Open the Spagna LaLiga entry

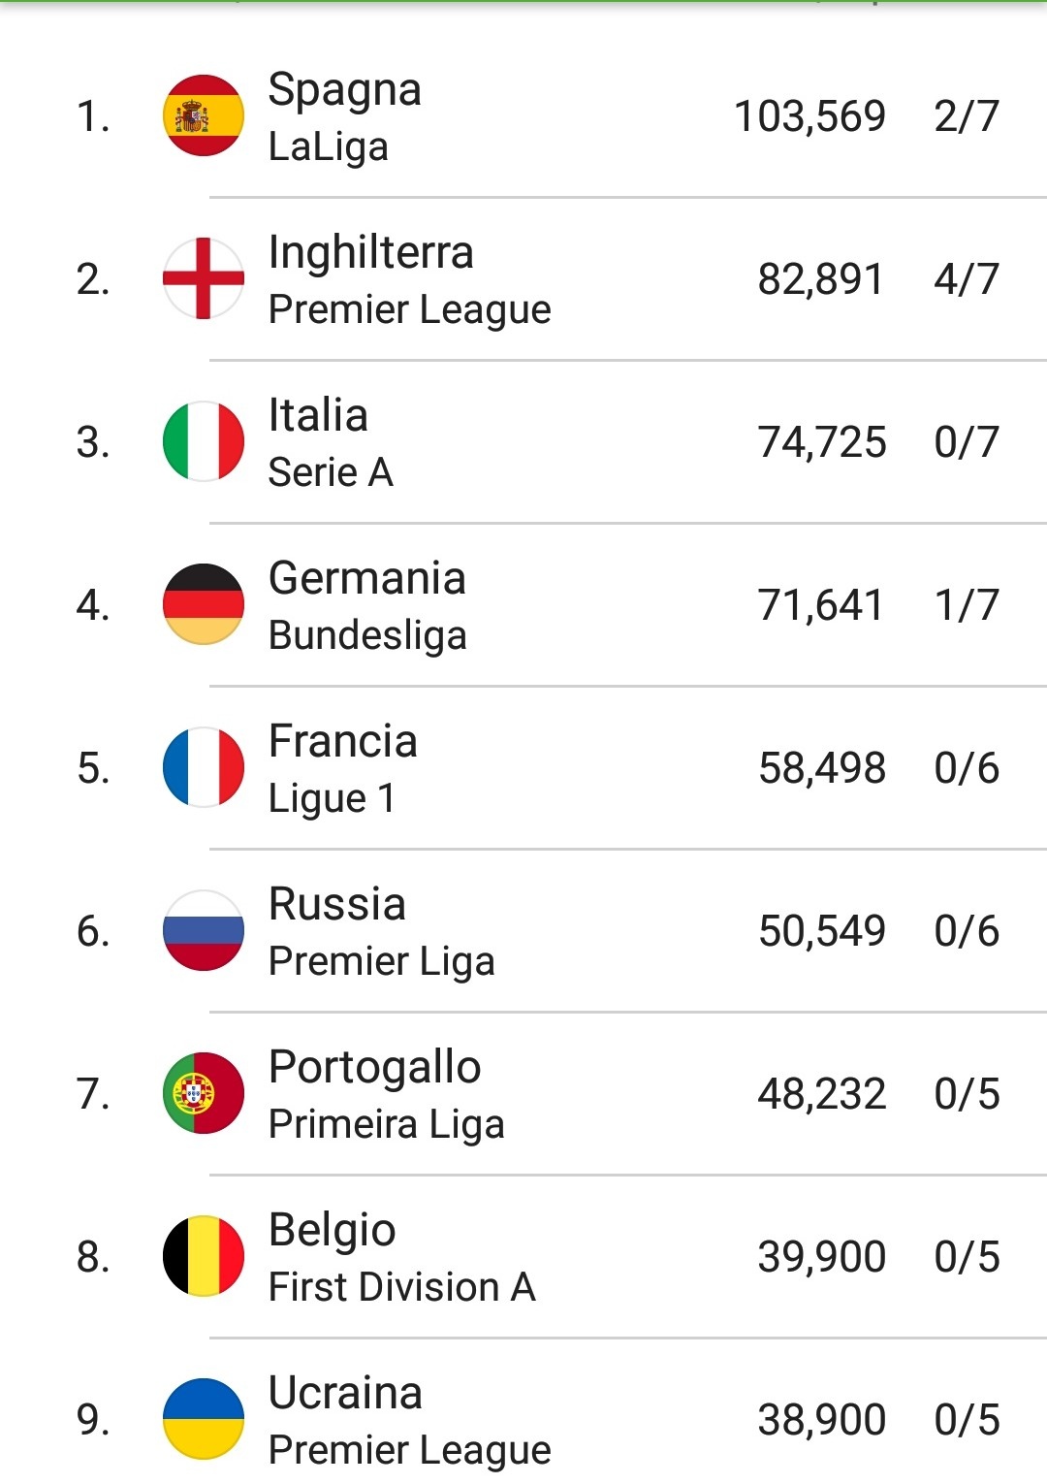[x=523, y=116]
